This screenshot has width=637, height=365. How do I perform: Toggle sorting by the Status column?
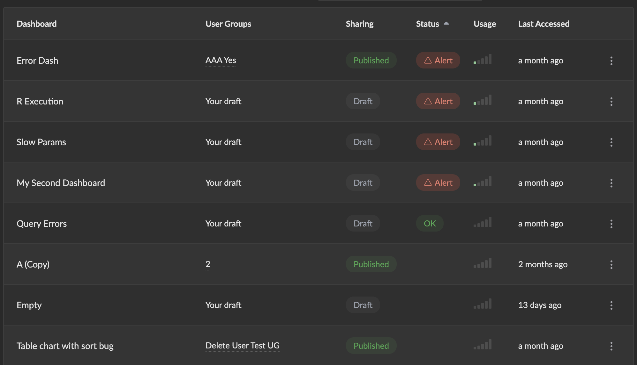(432, 24)
